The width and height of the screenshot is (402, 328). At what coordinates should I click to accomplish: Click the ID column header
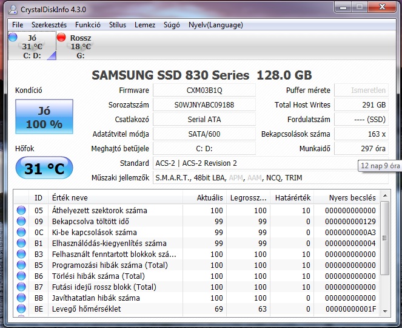tap(38, 198)
